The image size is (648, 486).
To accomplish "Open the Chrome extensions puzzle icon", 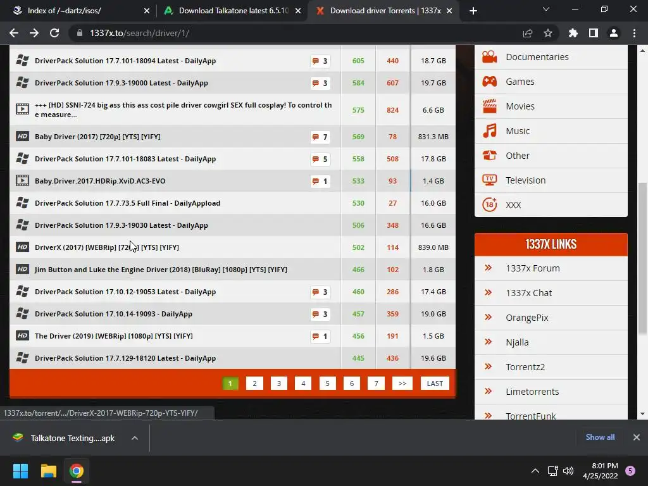I will pos(573,33).
